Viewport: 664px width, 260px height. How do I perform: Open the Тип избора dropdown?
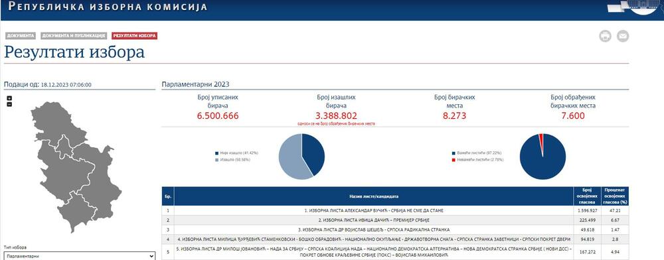pos(79,256)
